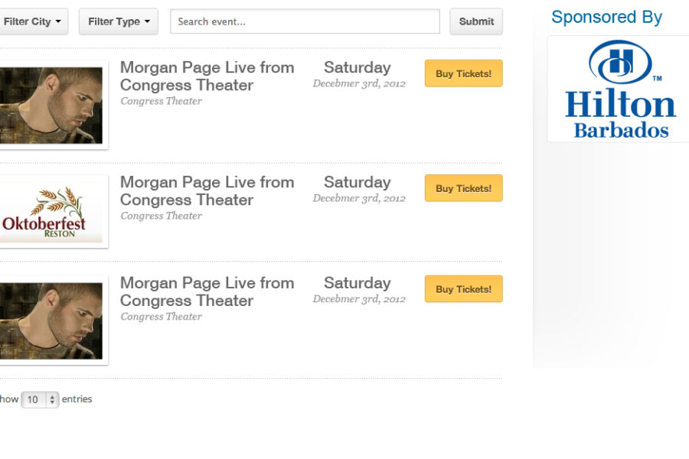Click the Search event input field
This screenshot has height=459, width=689.
pyautogui.click(x=305, y=21)
